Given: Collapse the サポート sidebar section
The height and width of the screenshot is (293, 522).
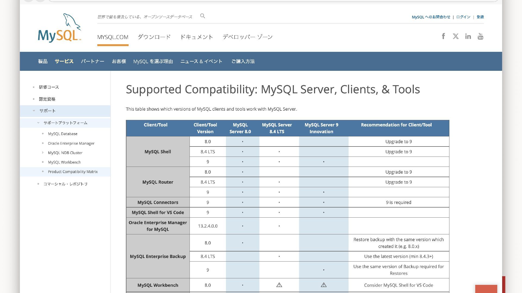Looking at the screenshot, I should coord(34,111).
